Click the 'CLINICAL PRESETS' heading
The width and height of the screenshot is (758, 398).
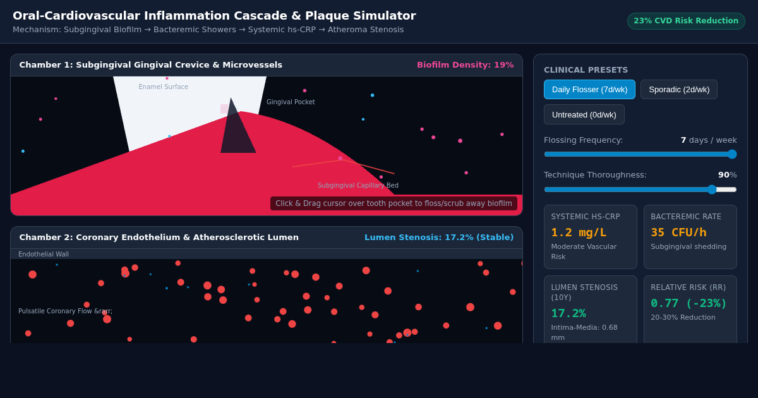tap(586, 70)
